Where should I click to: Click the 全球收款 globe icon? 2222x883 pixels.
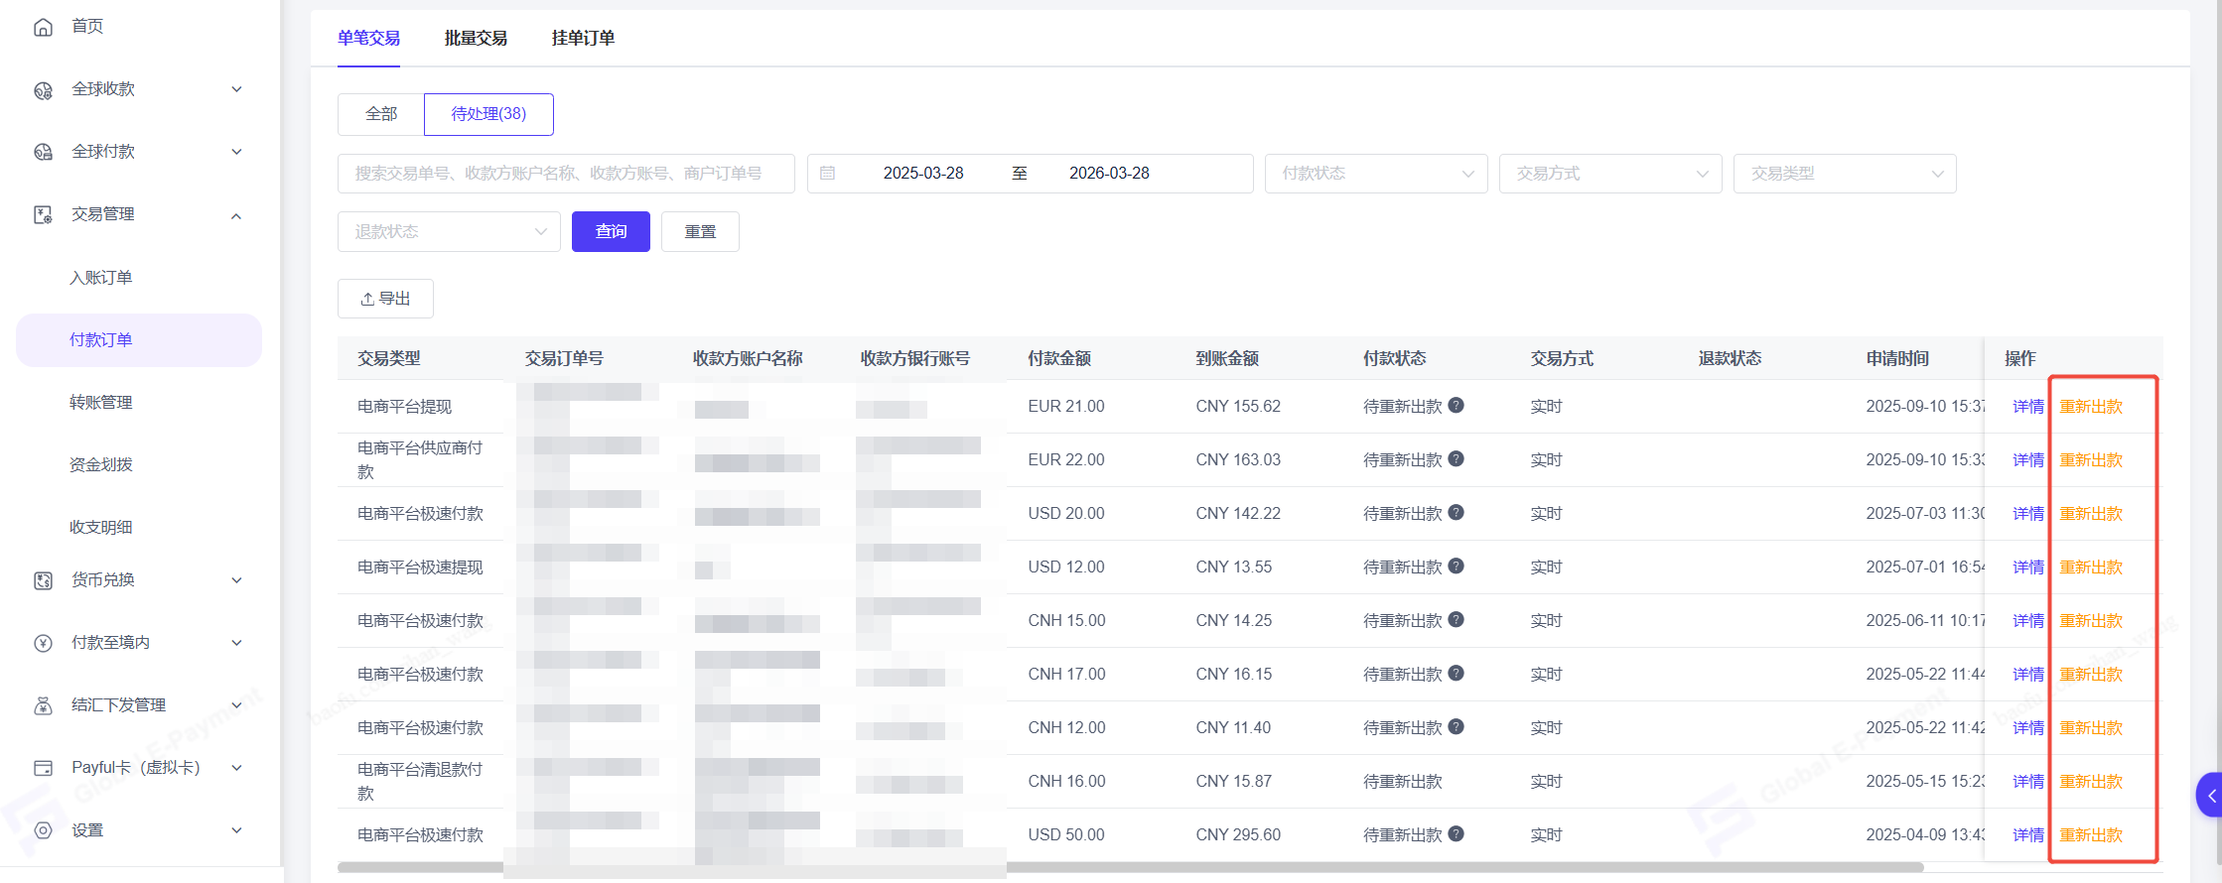(43, 90)
